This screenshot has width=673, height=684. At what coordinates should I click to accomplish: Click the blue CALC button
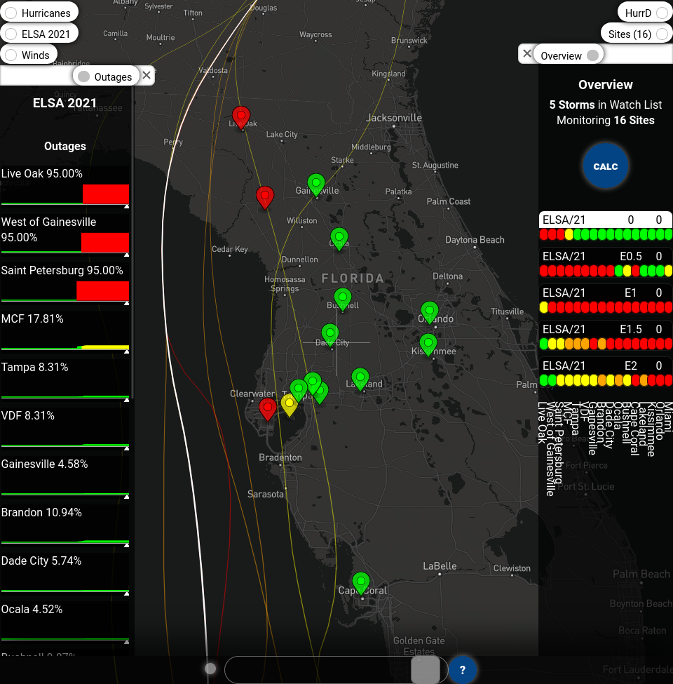point(606,166)
